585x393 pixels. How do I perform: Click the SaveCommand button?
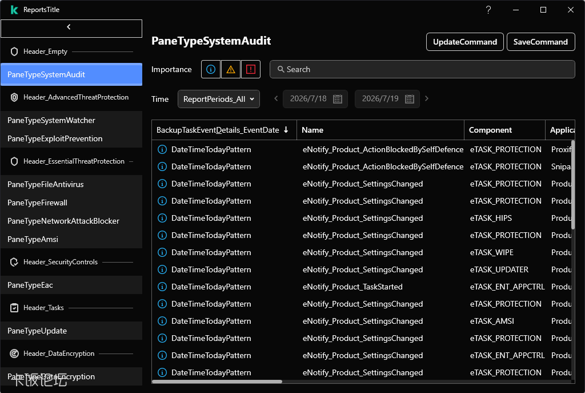coord(540,42)
